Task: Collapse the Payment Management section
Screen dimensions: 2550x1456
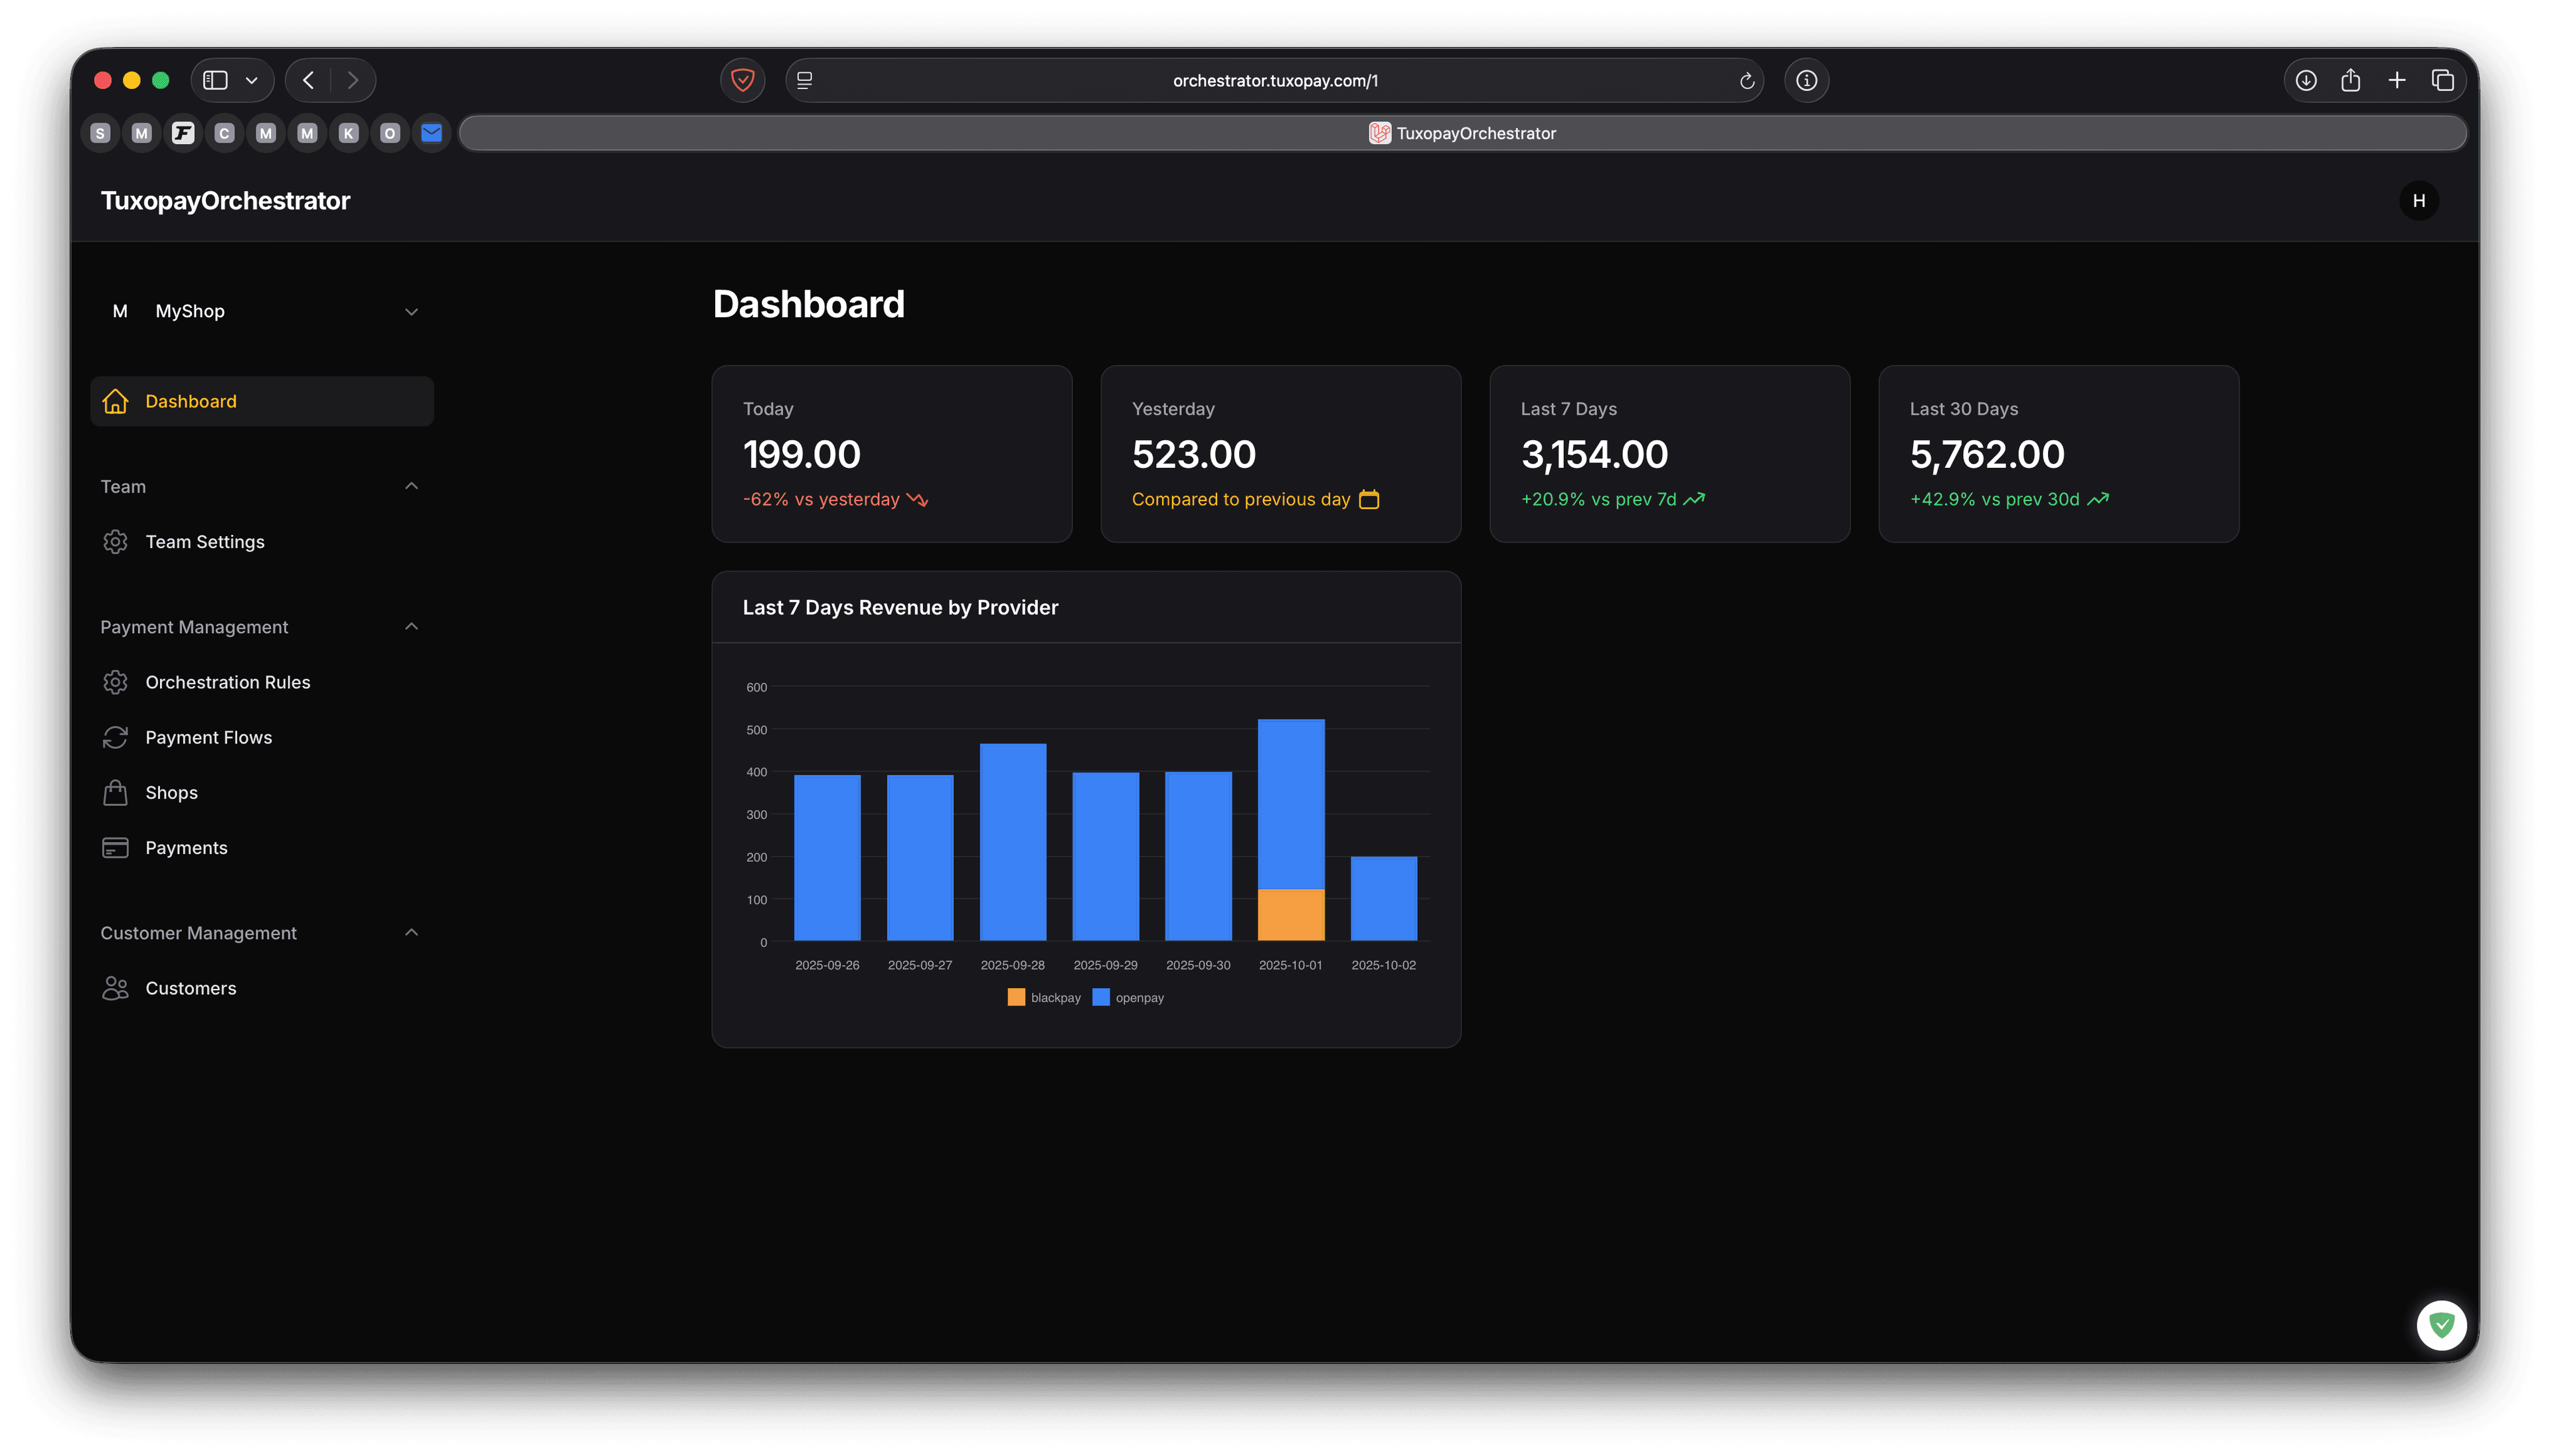Action: (411, 626)
